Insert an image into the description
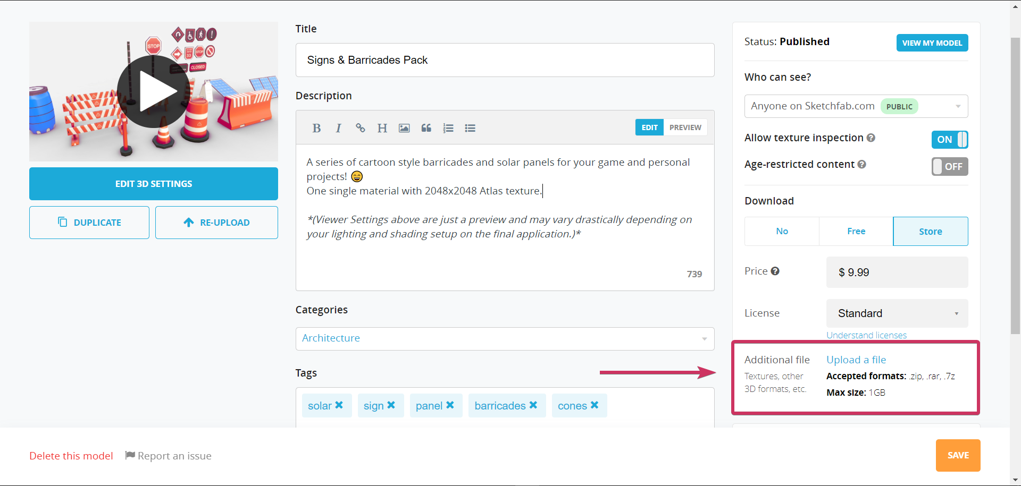 point(404,128)
